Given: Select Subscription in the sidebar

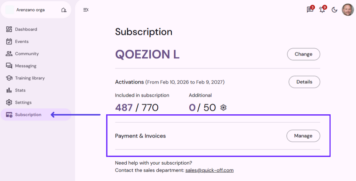Looking at the screenshot, I should point(28,115).
